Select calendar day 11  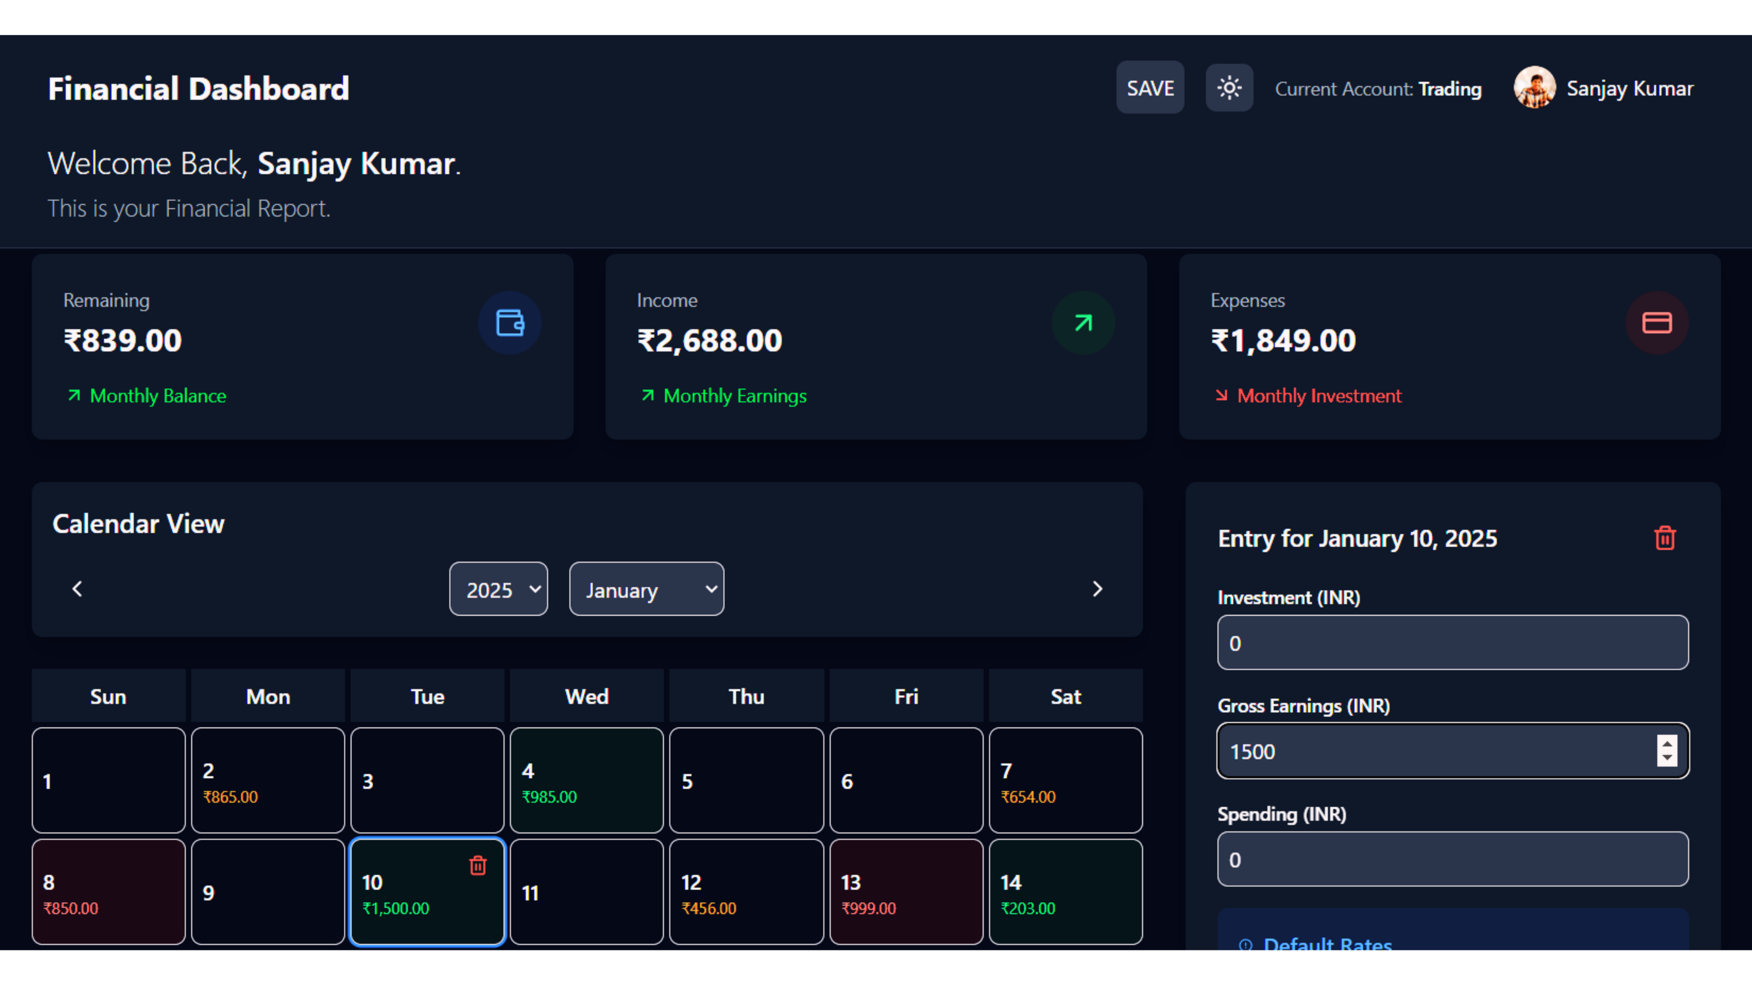tap(586, 892)
